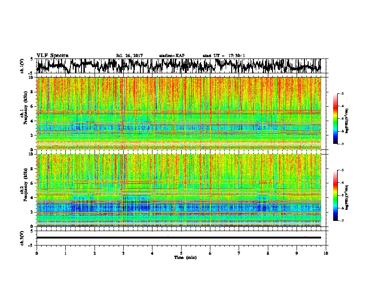Click the ch.2 colorbar "log(PSD)" unit label
Screen dimensions: 367x284
point(347,198)
